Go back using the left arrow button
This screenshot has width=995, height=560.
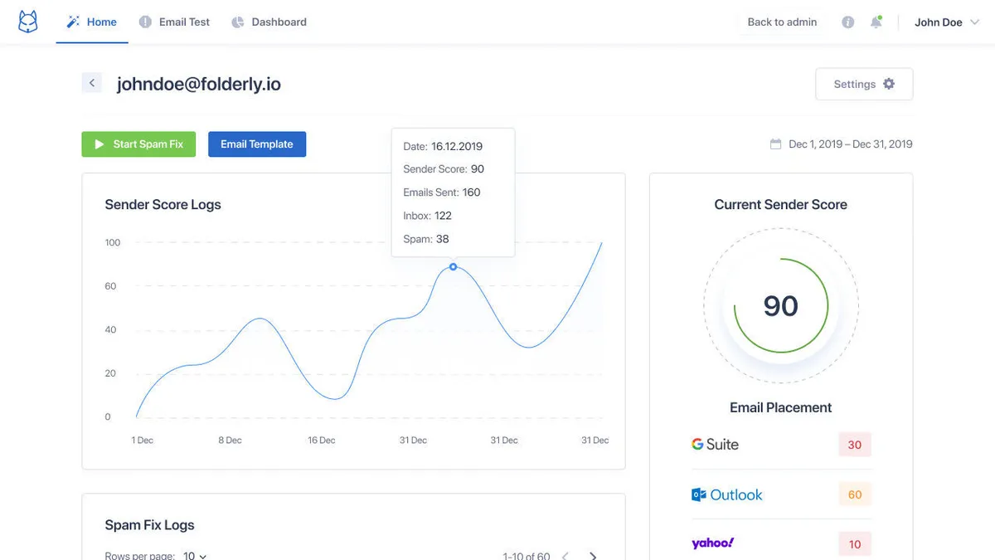pos(92,83)
